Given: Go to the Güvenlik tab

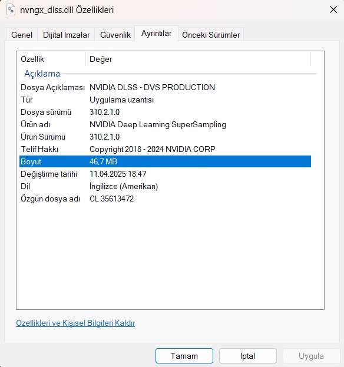Looking at the screenshot, I should click(115, 35).
